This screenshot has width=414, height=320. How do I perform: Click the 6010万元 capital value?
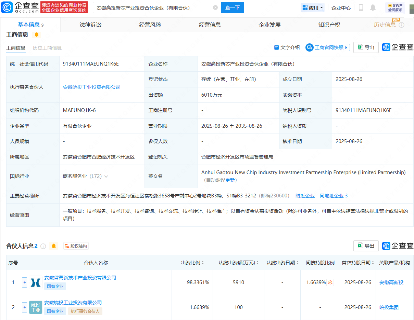click(212, 95)
